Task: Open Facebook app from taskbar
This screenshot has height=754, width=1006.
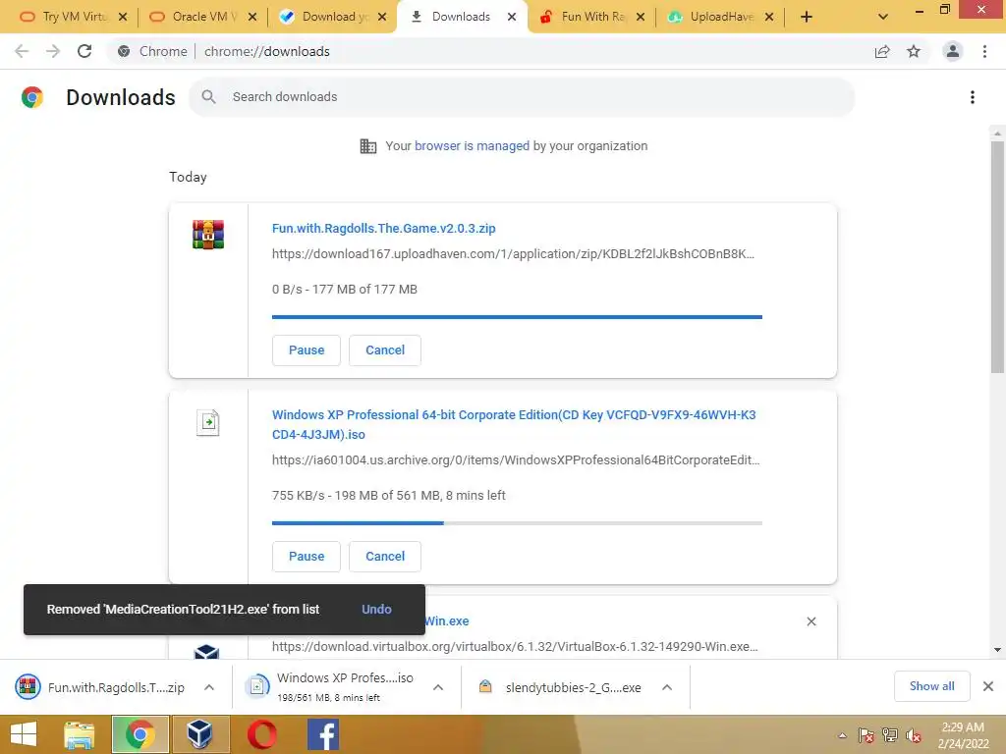Action: pos(323,734)
